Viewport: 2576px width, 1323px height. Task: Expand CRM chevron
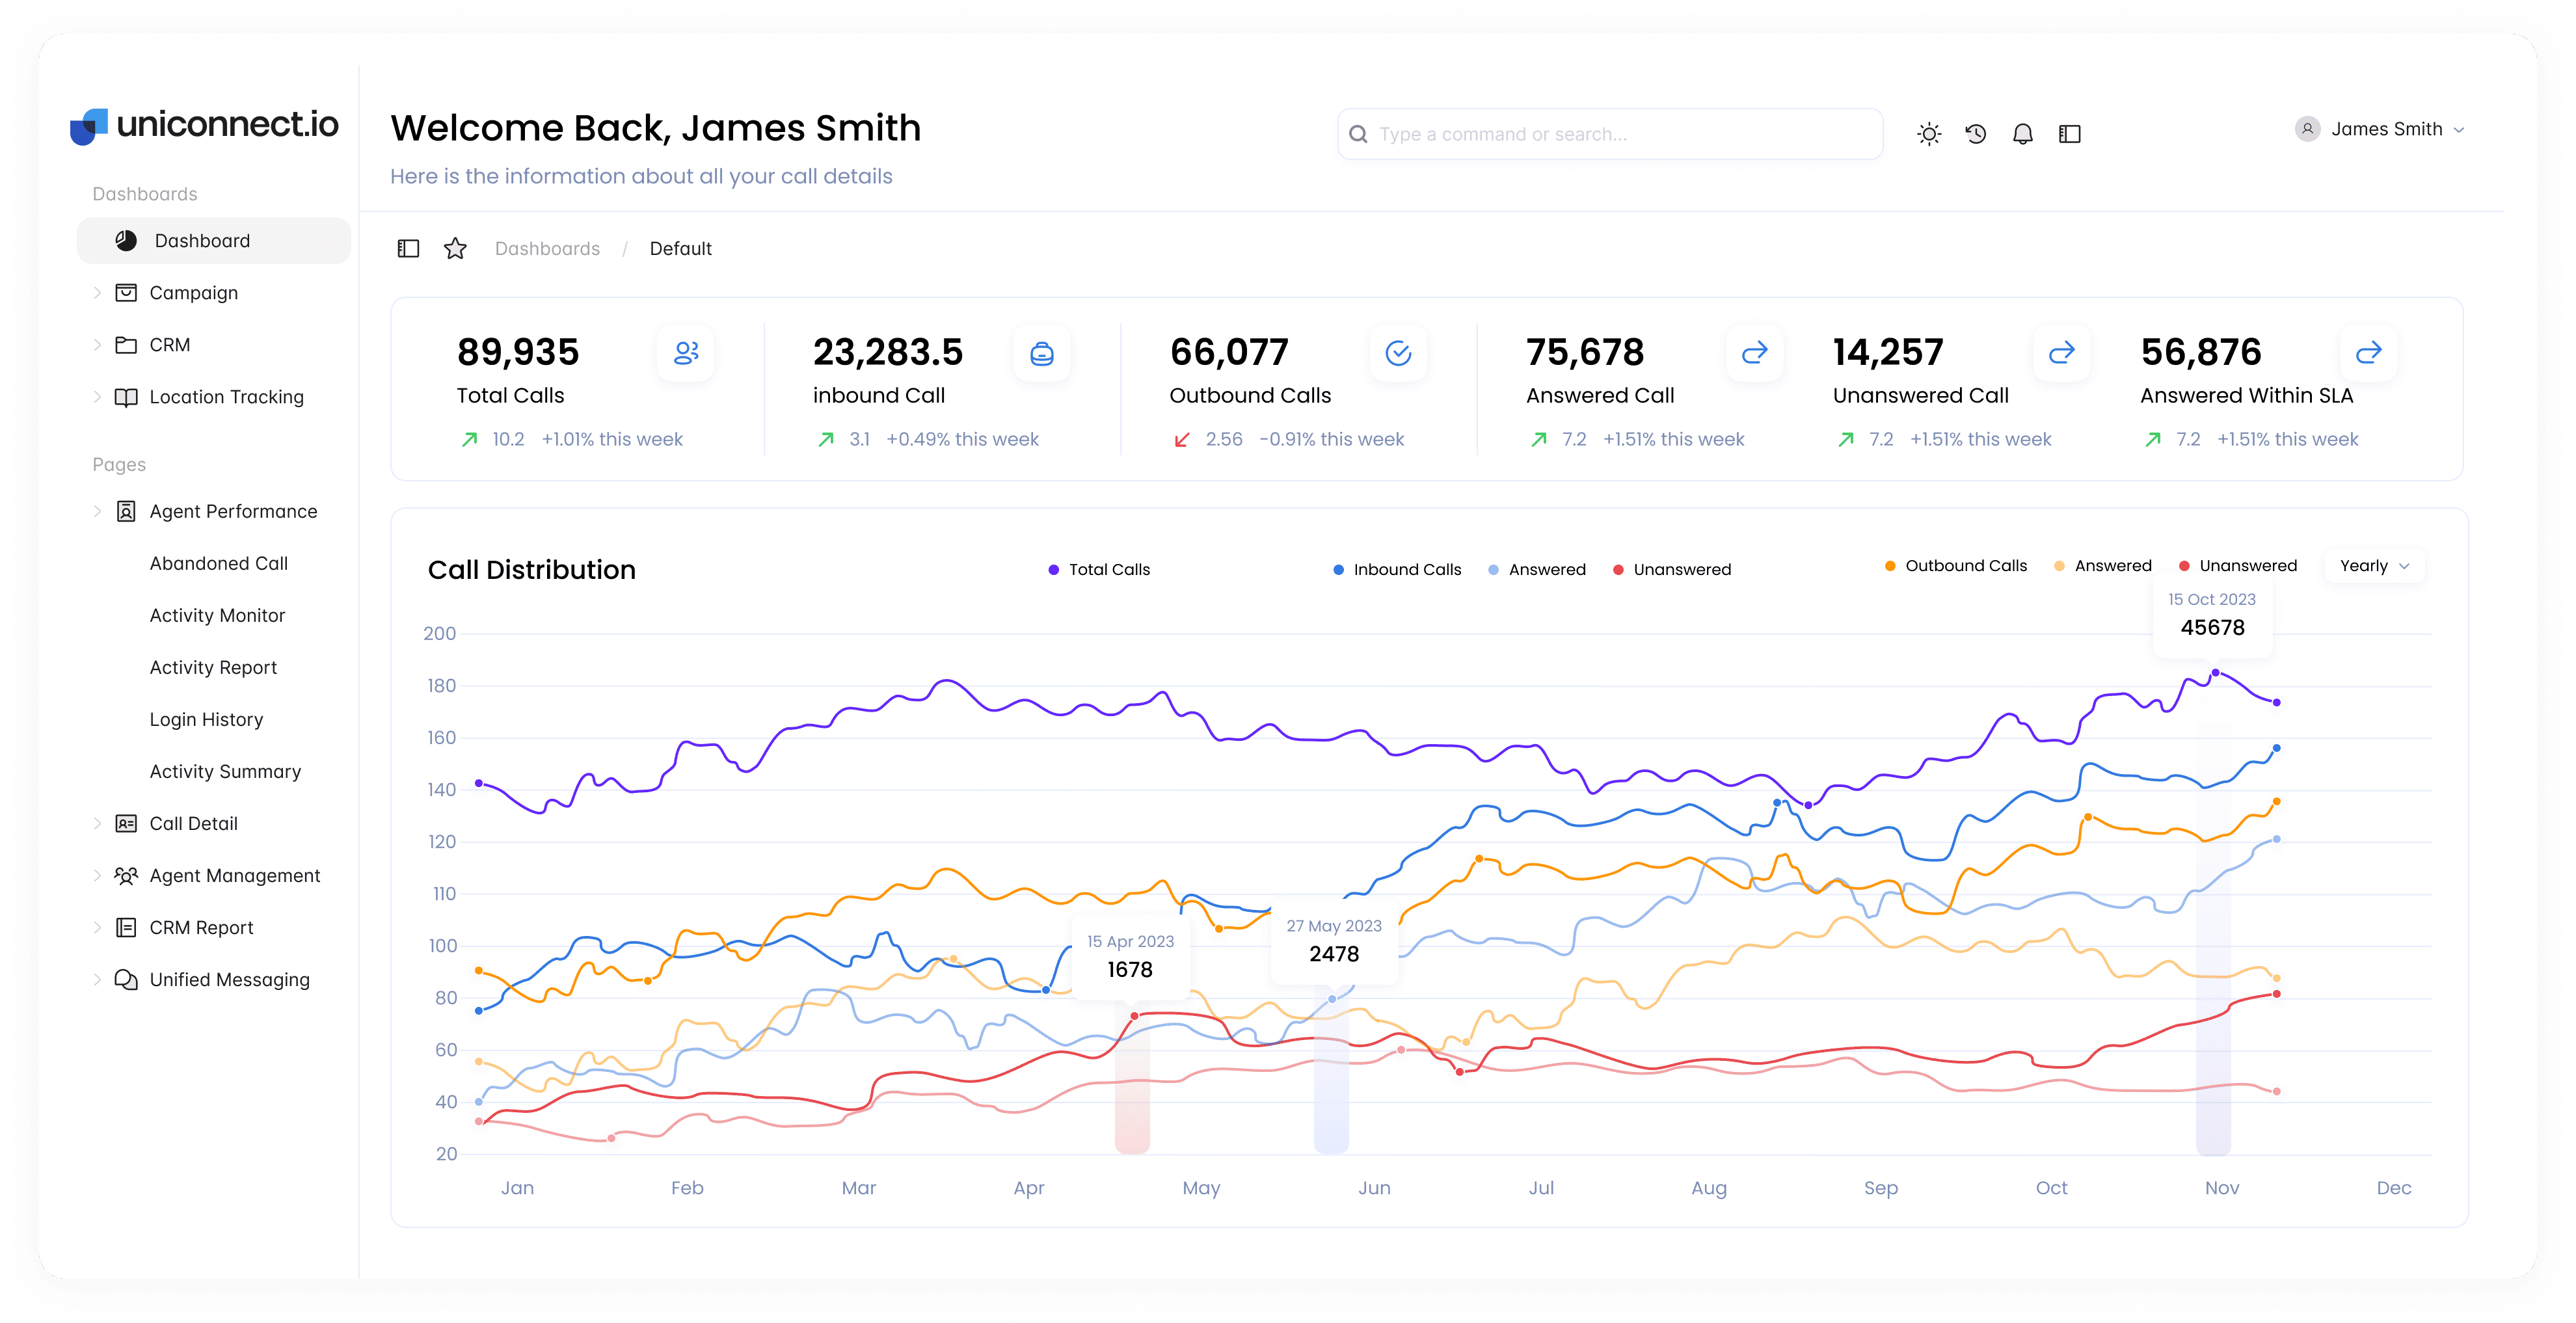click(97, 345)
